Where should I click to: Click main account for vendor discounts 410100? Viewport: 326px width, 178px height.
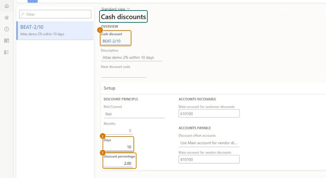coord(209,159)
